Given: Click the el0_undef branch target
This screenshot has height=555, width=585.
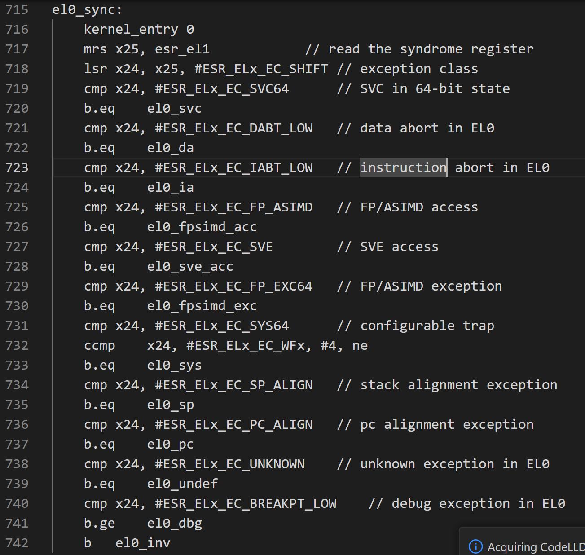Looking at the screenshot, I should [182, 484].
